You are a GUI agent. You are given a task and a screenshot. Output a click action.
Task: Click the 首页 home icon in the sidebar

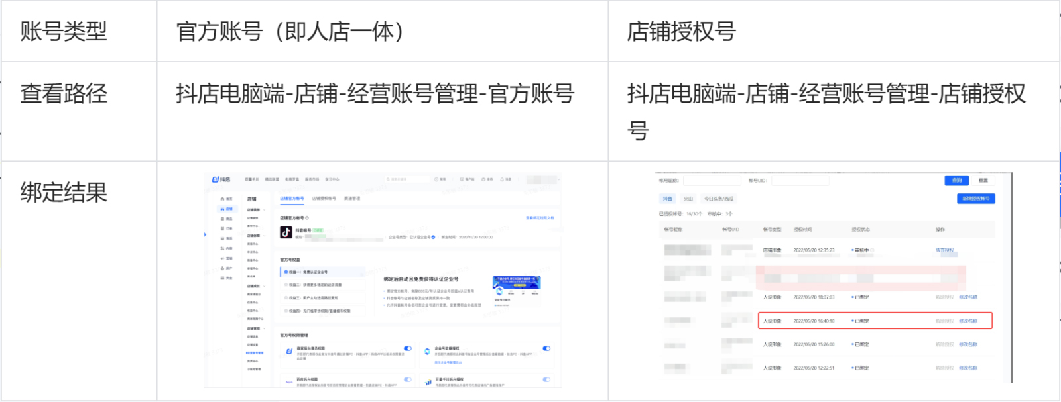tap(222, 199)
